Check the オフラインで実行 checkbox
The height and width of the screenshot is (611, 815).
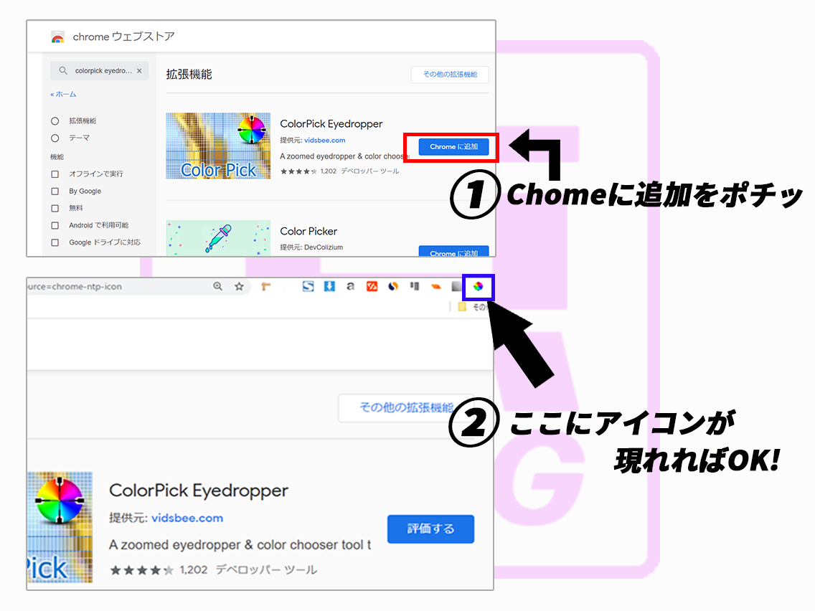tap(55, 174)
